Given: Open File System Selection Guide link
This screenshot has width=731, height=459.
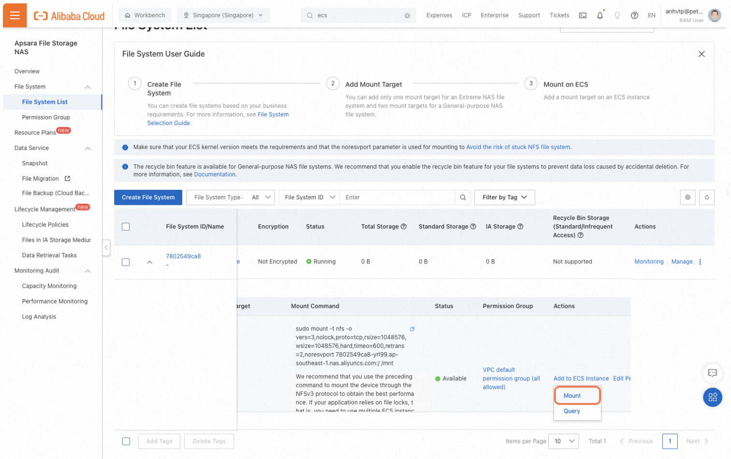Looking at the screenshot, I should coord(218,119).
